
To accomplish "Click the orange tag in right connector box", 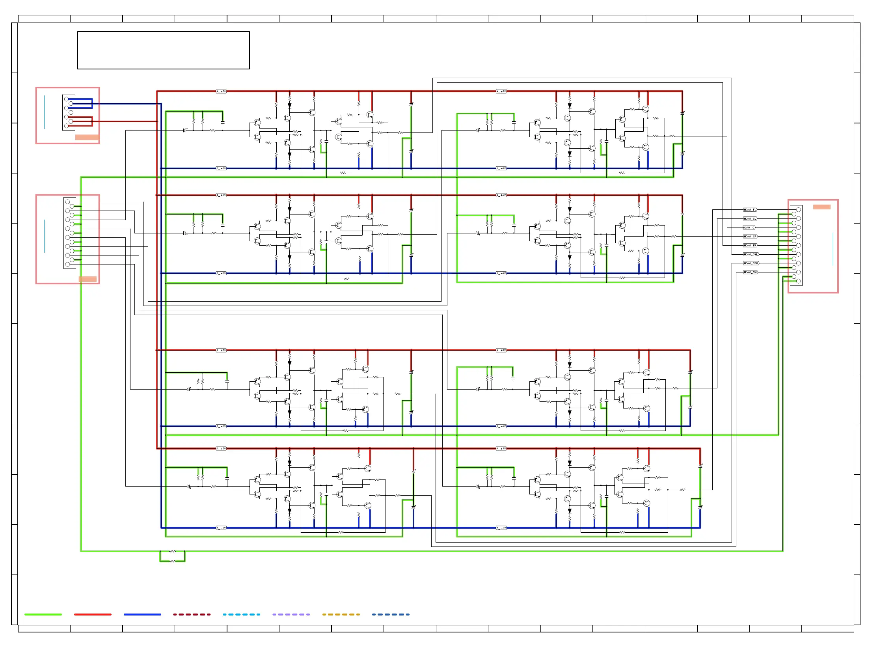I will click(x=821, y=207).
